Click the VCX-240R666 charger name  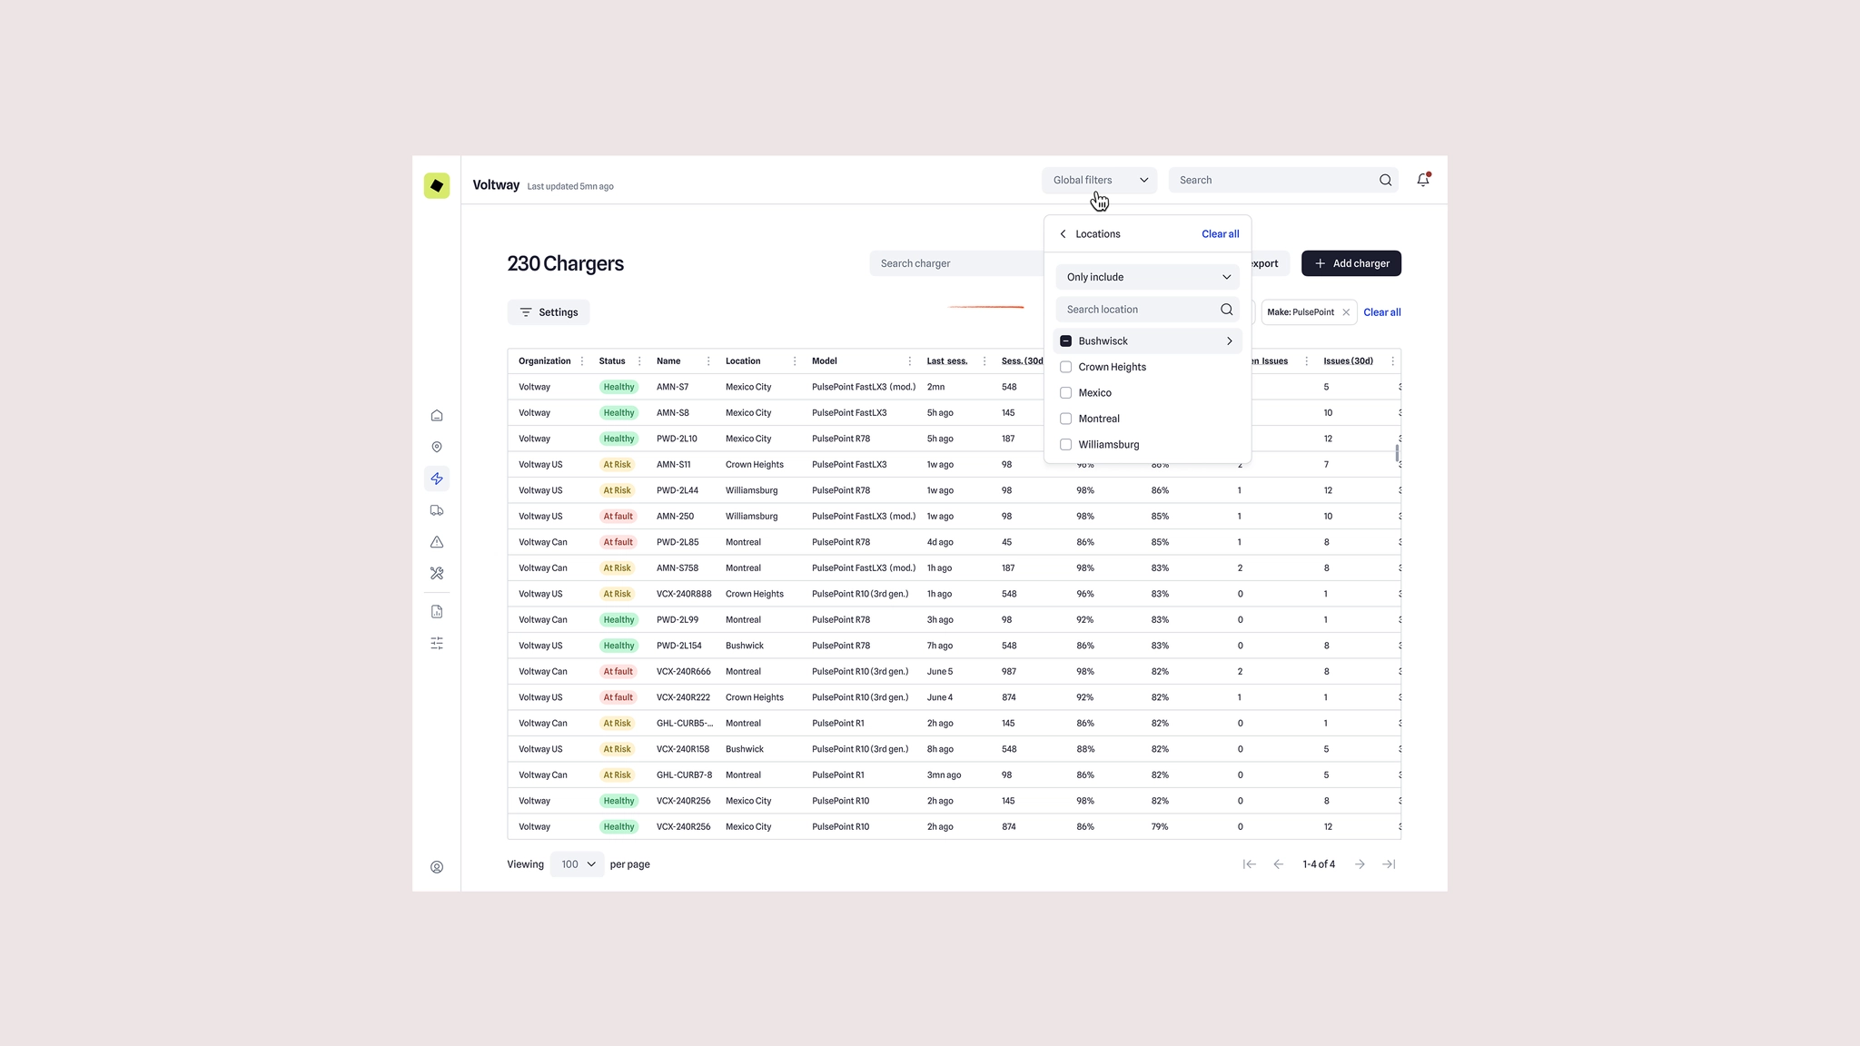point(683,672)
